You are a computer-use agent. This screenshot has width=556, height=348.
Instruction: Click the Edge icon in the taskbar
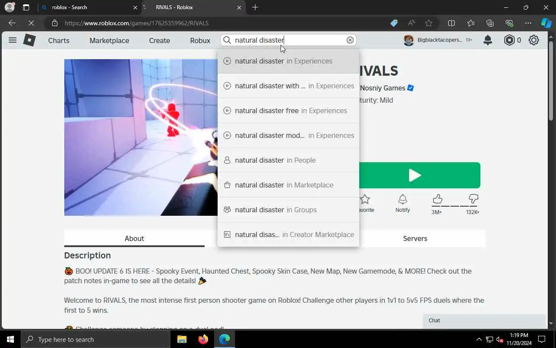coord(225,339)
